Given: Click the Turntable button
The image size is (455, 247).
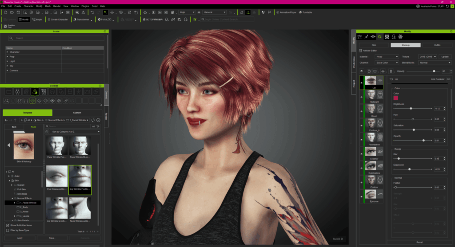Looking at the screenshot, I should point(305,12).
